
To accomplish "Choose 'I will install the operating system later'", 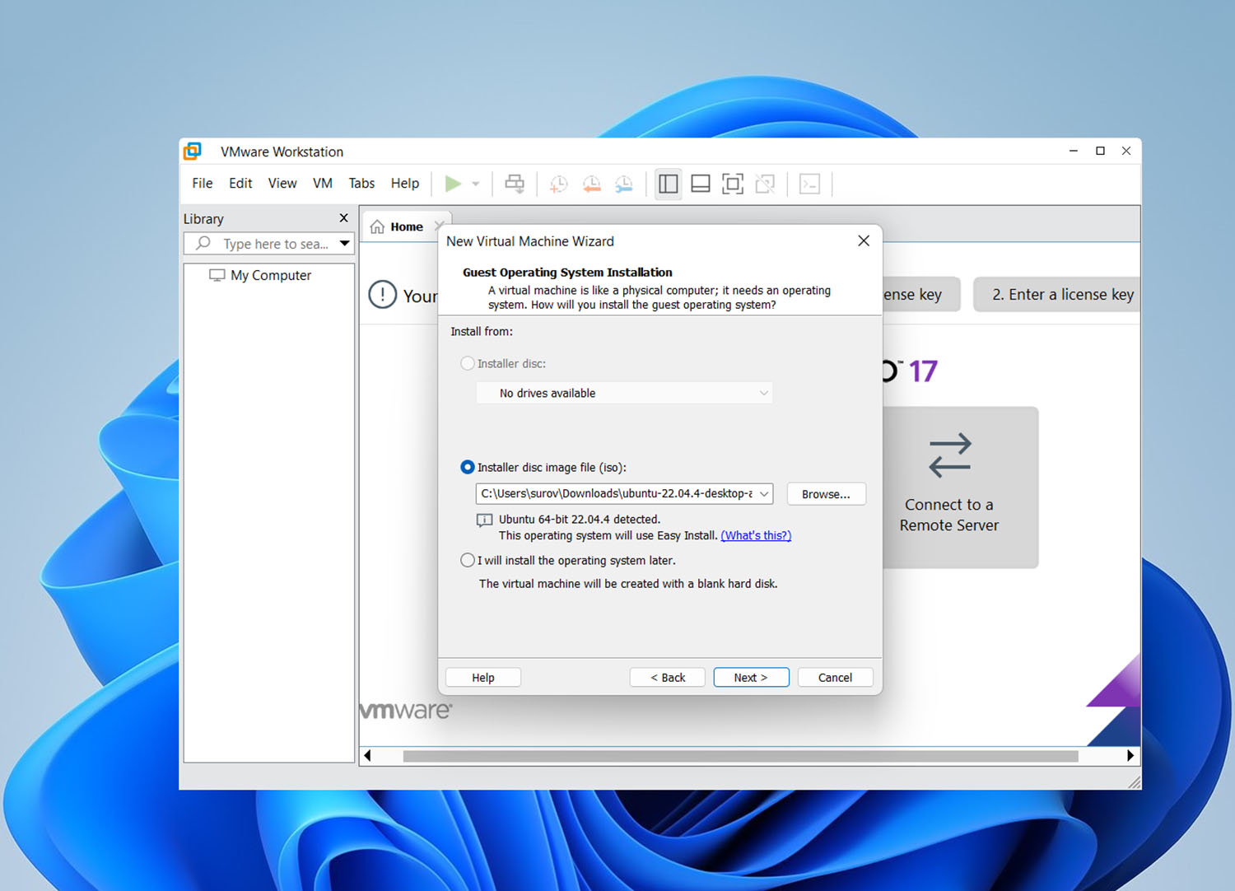I will pos(468,560).
